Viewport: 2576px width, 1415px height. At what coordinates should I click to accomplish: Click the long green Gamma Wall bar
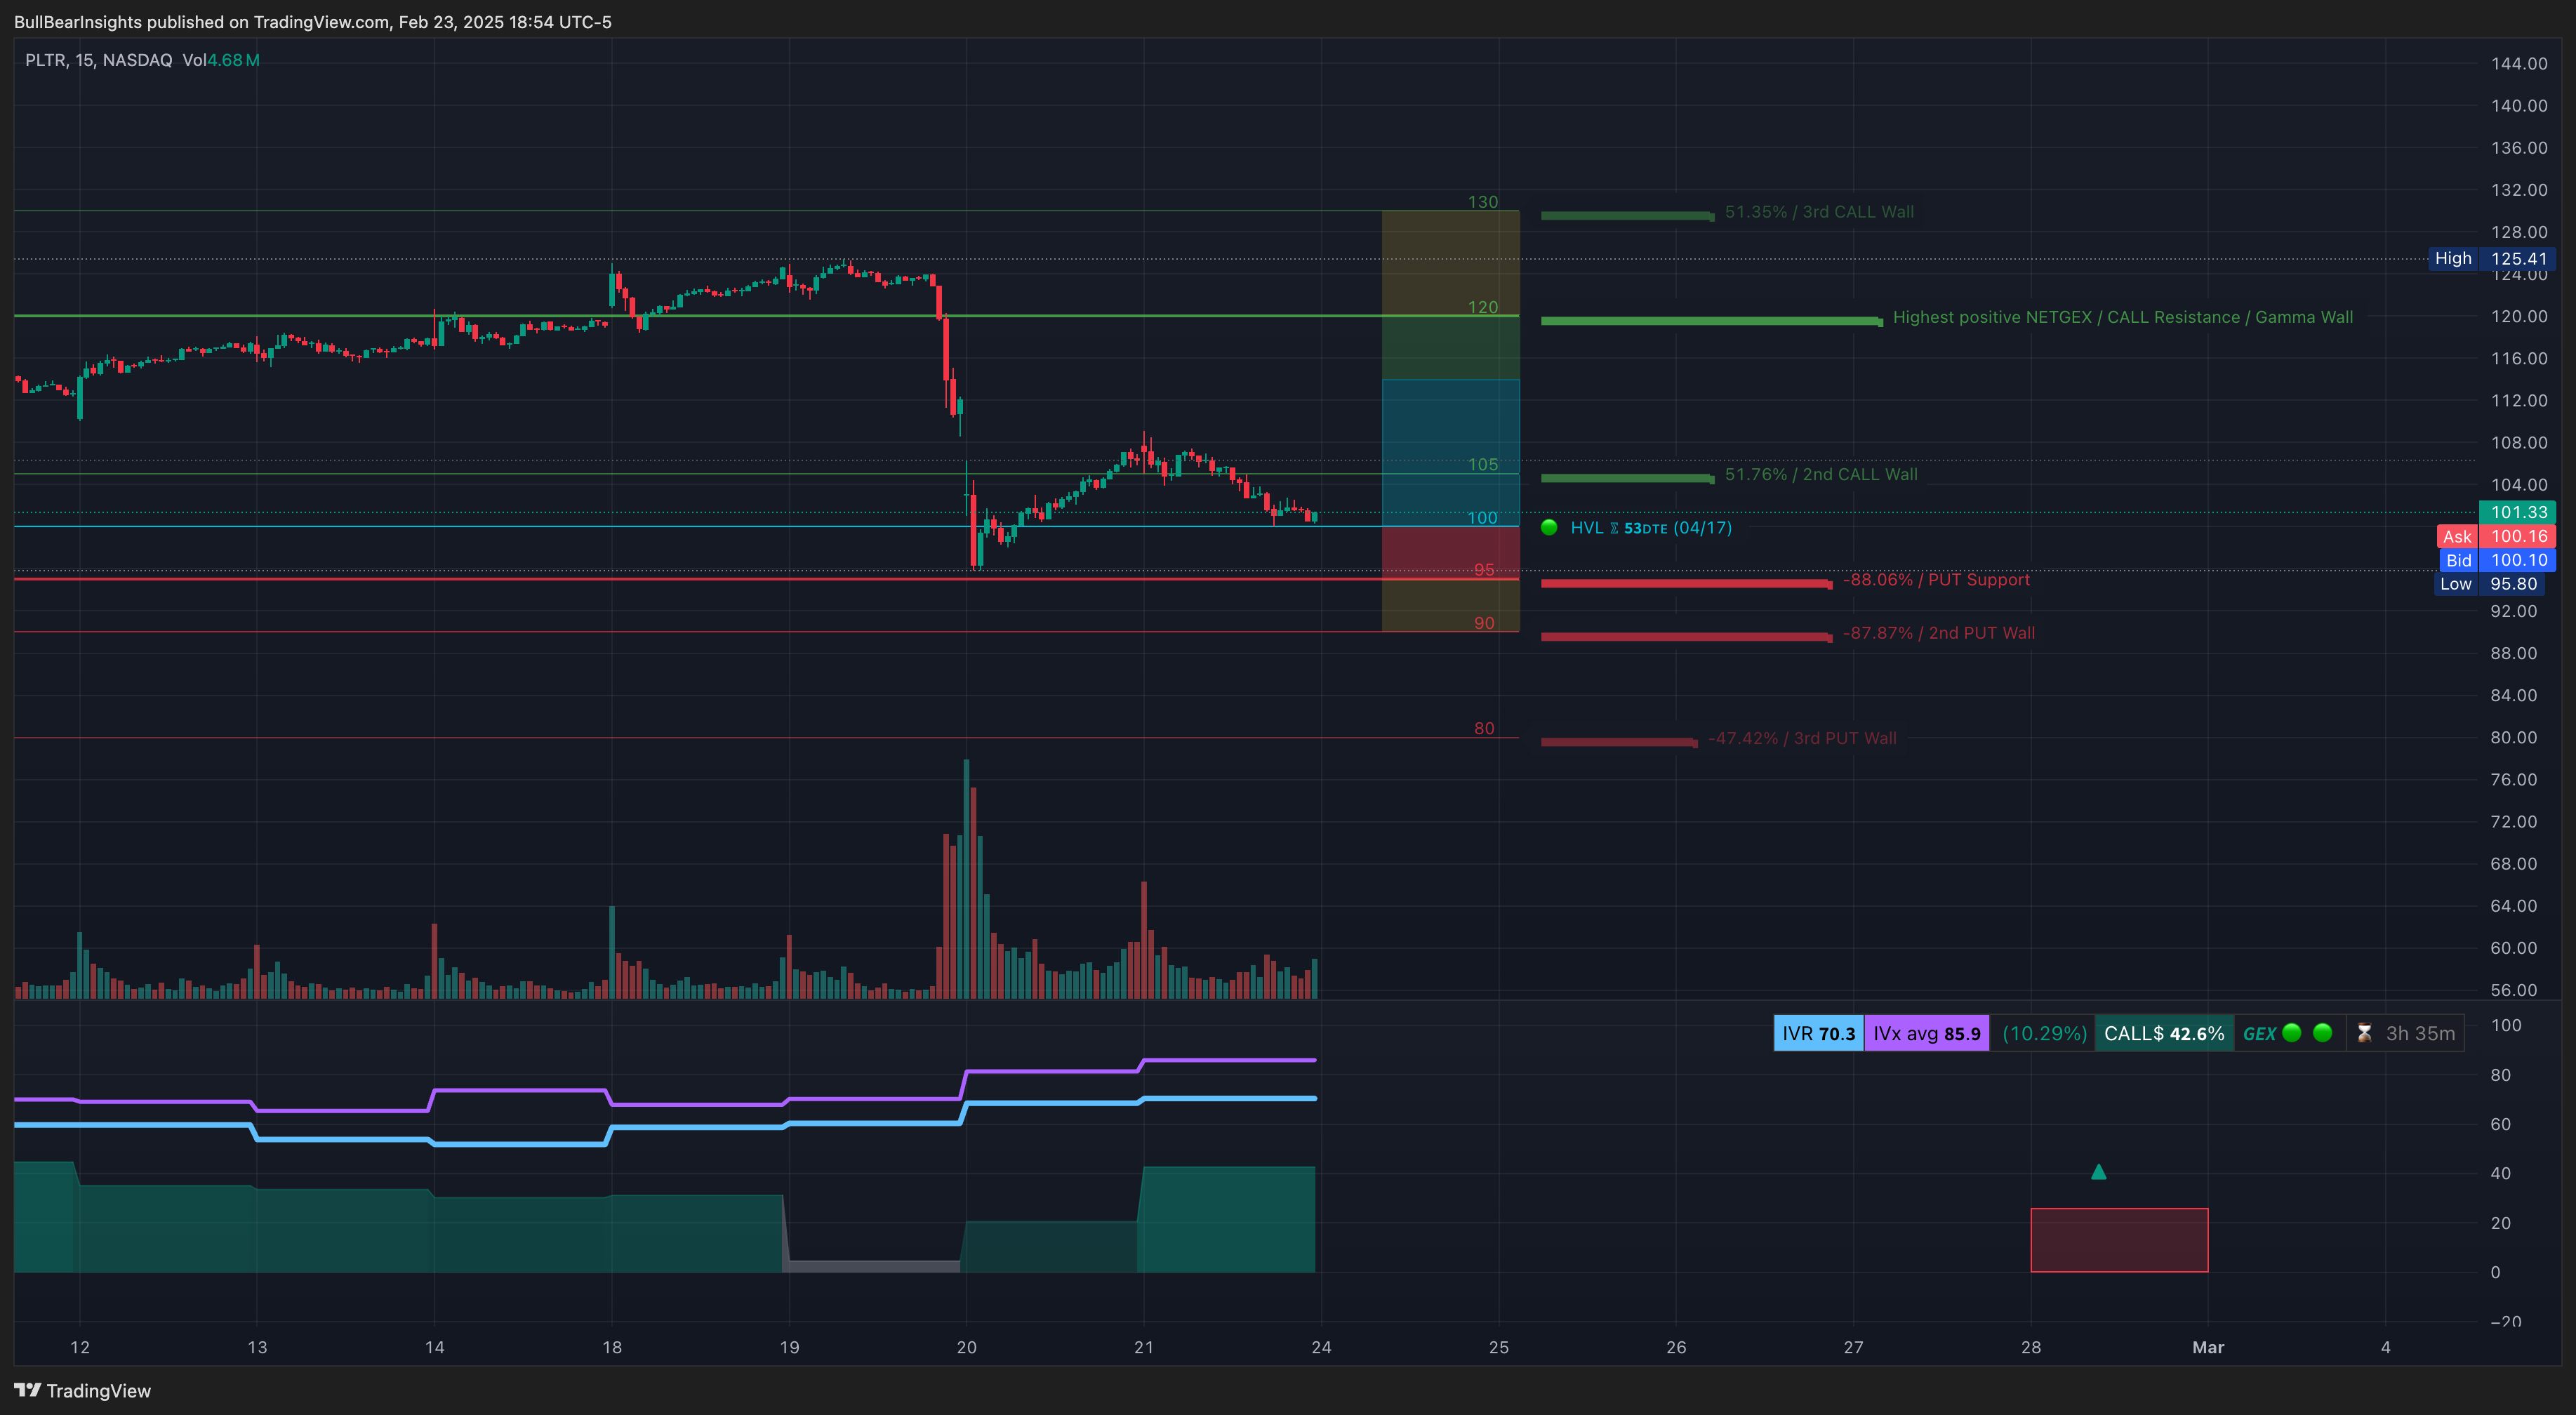[1712, 321]
